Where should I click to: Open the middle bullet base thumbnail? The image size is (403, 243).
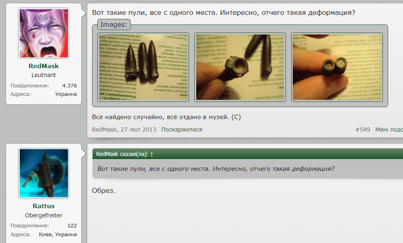pyautogui.click(x=240, y=67)
